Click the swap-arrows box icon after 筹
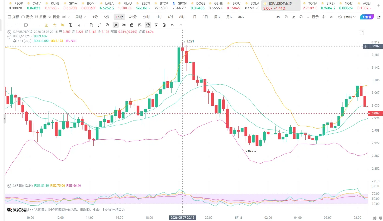The height and width of the screenshot is (221, 383). [71, 25]
